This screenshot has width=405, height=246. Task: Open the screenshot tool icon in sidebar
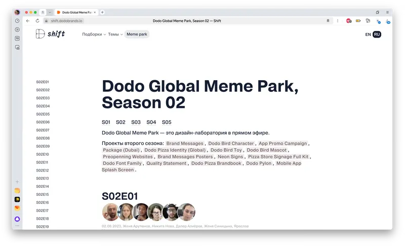pos(17,47)
